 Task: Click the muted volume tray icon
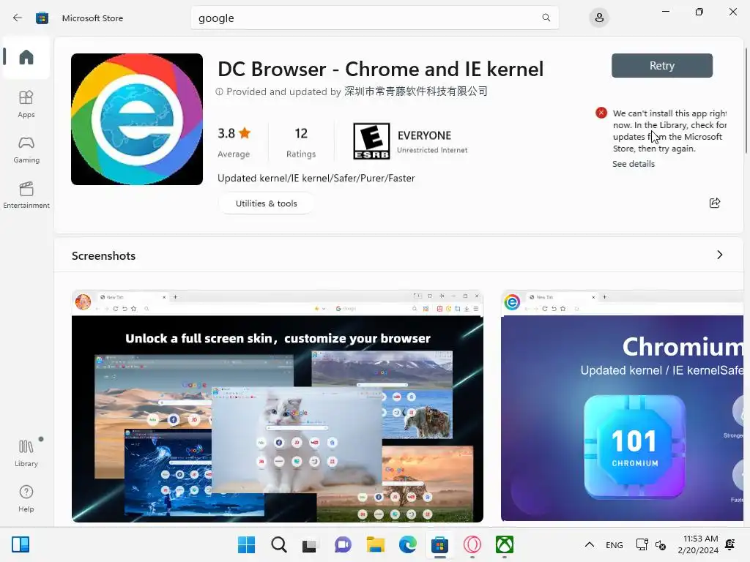[661, 544]
